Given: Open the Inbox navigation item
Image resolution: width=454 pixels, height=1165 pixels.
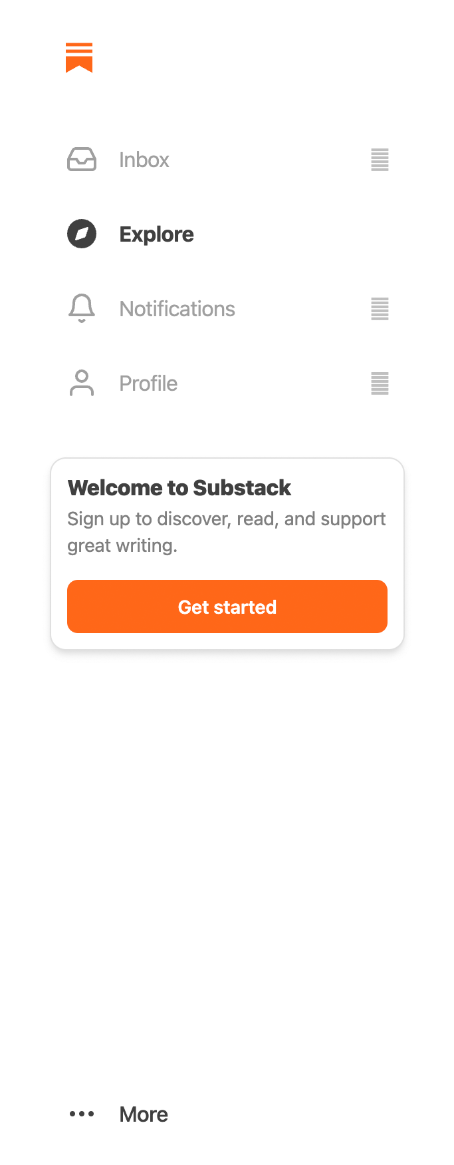Looking at the screenshot, I should 144,160.
